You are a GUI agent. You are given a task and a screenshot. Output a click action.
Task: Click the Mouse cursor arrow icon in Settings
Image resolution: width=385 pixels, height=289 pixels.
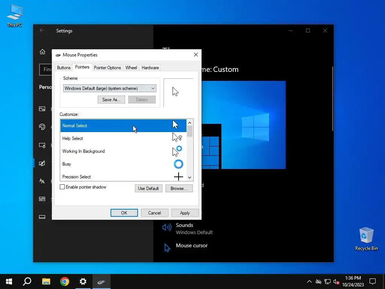pyautogui.click(x=167, y=248)
